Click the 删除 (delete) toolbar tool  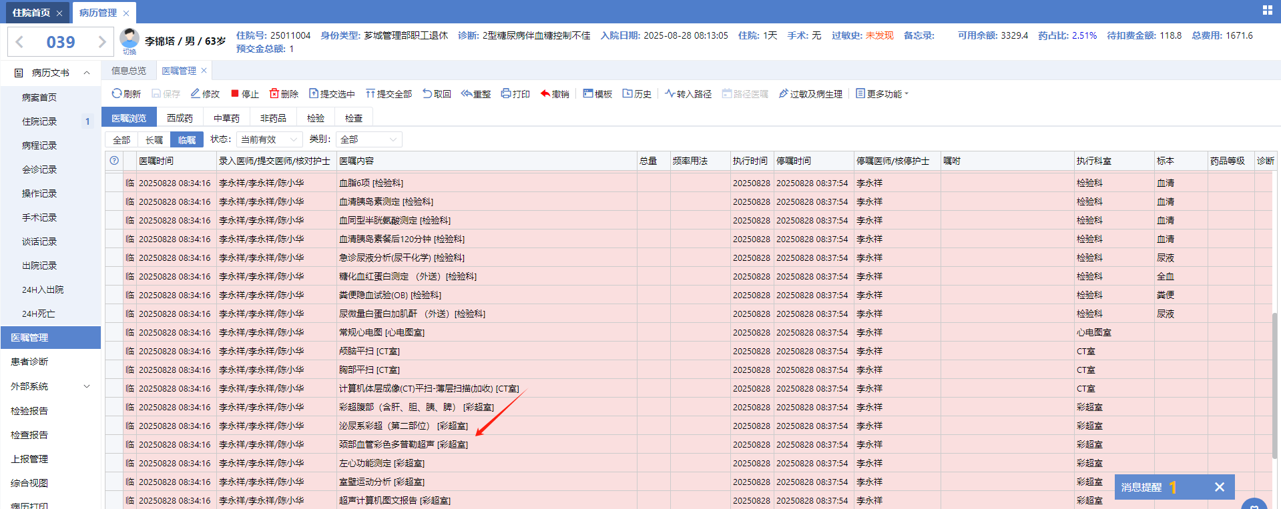(284, 94)
